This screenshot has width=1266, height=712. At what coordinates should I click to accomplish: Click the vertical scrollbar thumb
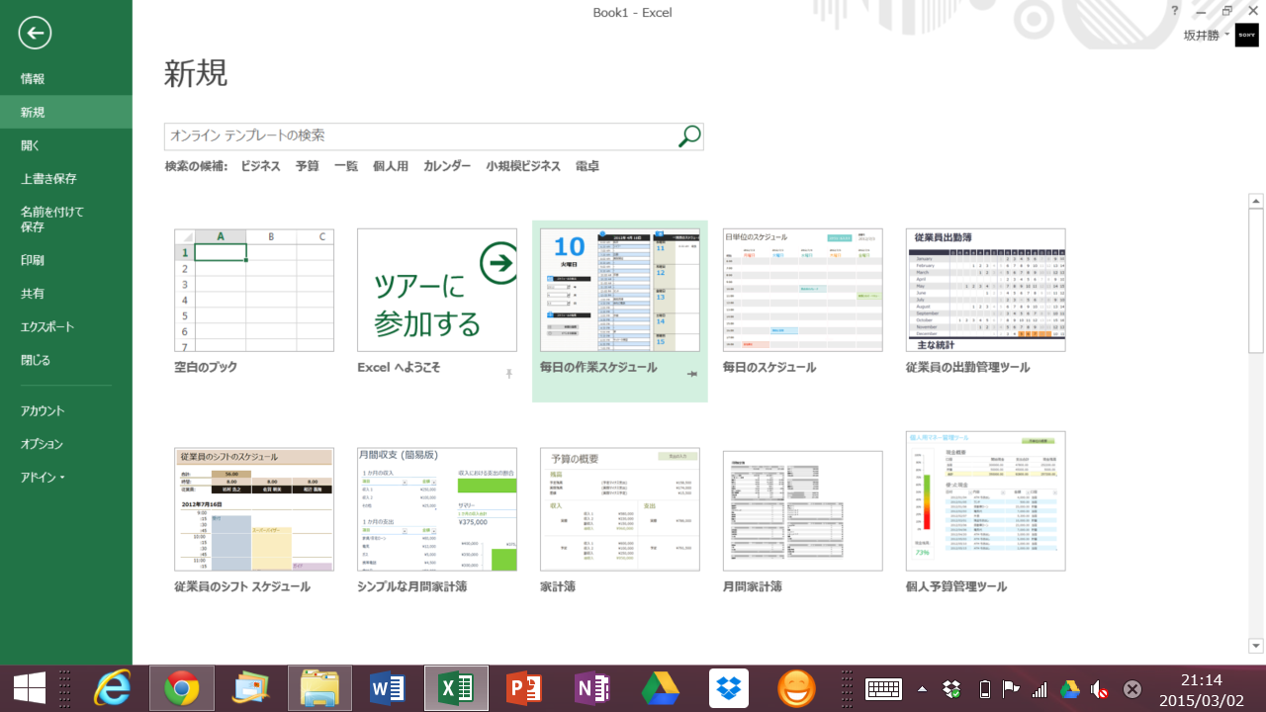[x=1256, y=280]
